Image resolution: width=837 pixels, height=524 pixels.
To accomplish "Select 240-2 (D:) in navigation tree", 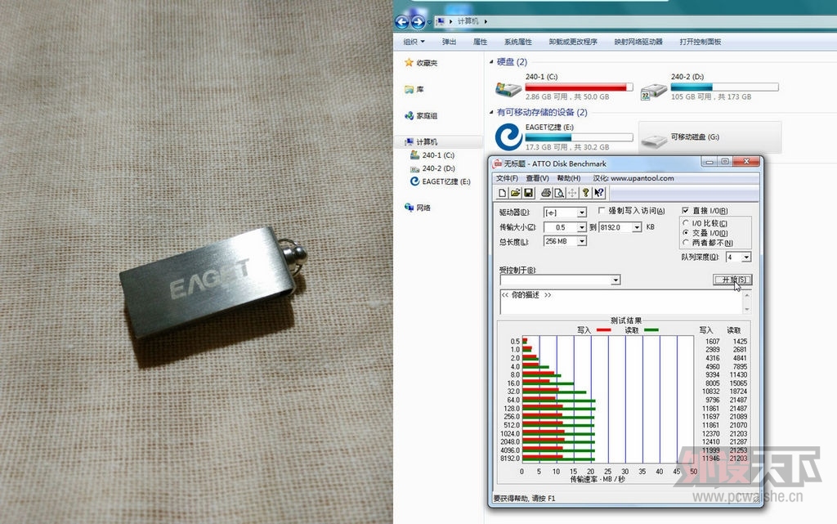I will (432, 168).
